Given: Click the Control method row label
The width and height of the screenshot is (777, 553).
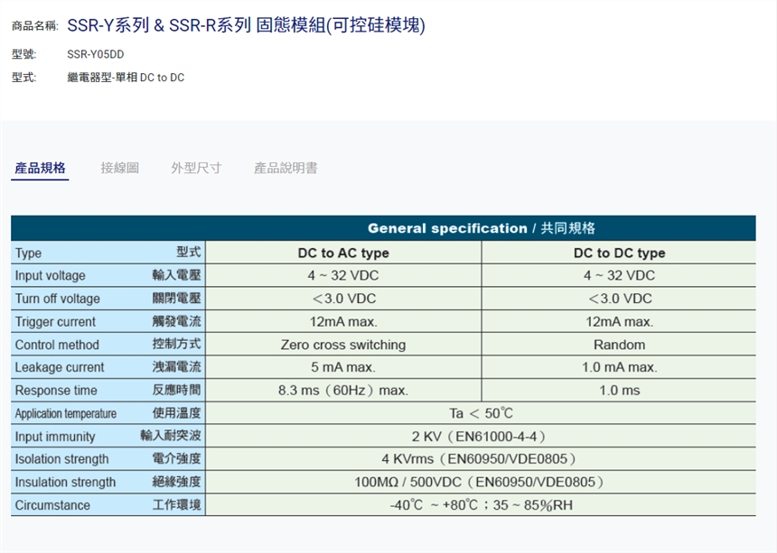Looking at the screenshot, I should pyautogui.click(x=57, y=345).
